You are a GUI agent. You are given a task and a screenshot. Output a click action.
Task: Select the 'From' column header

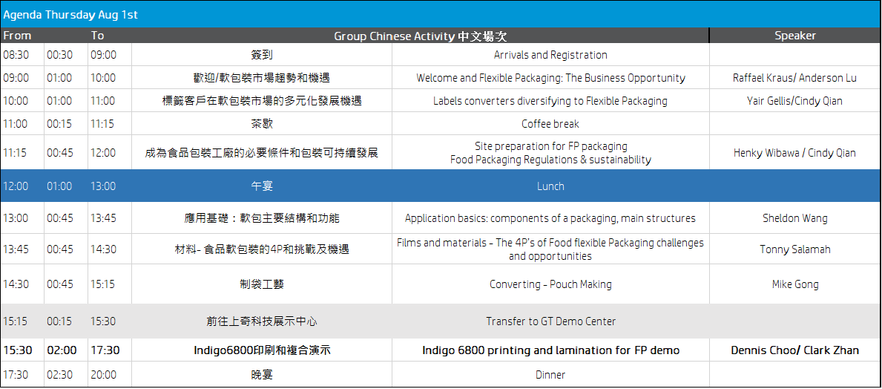(x=18, y=36)
